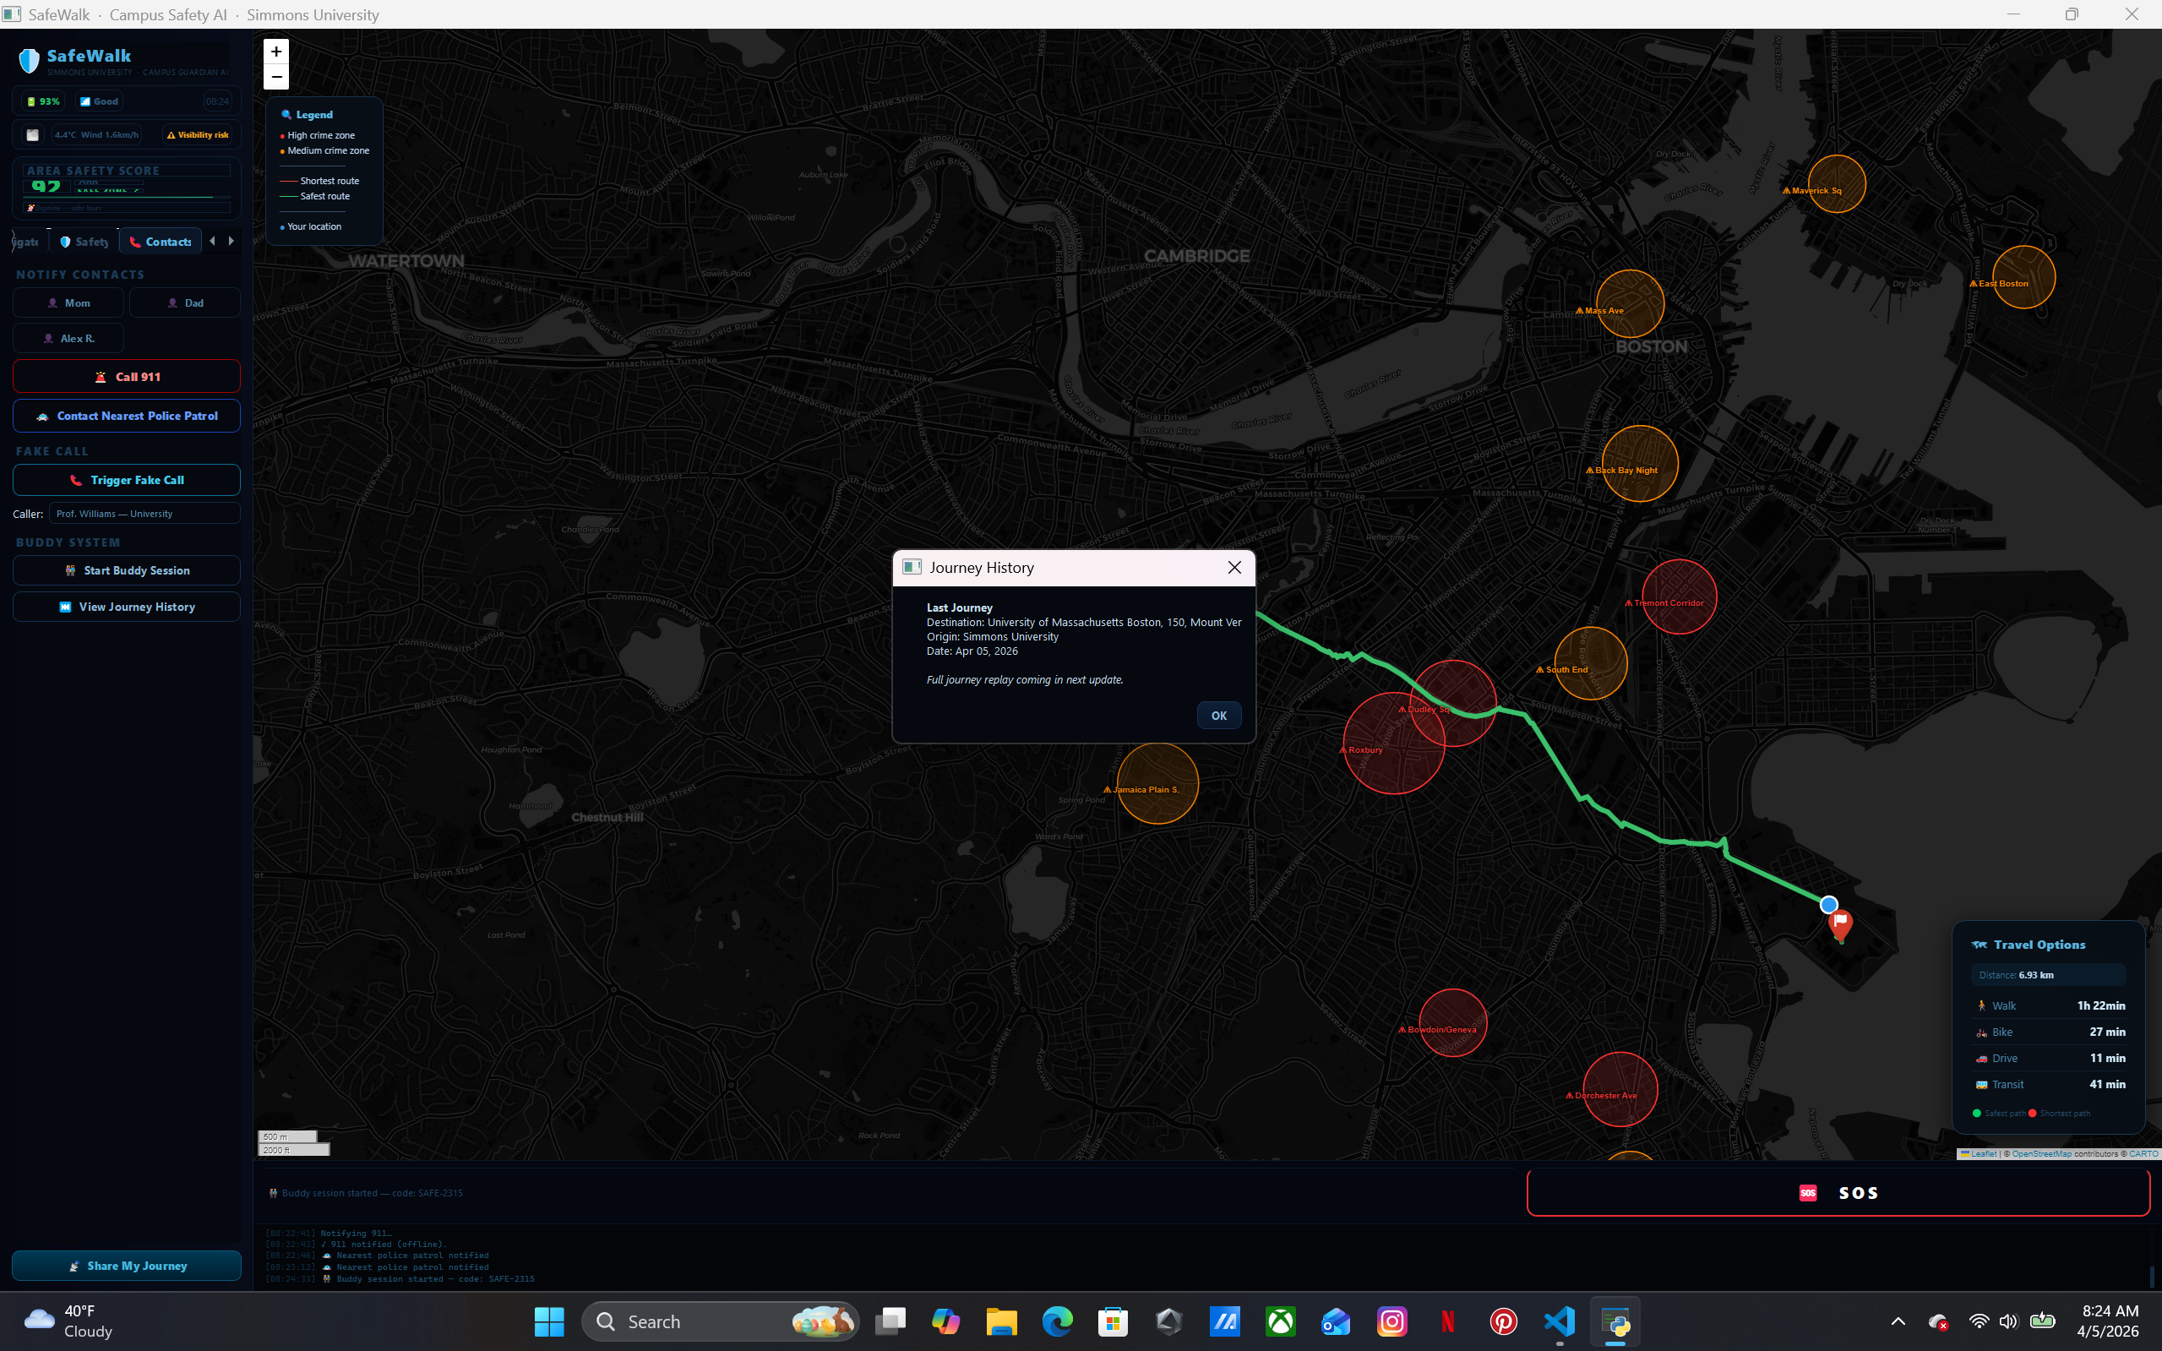
Task: Click the Visibility risk warning badge
Action: point(199,135)
